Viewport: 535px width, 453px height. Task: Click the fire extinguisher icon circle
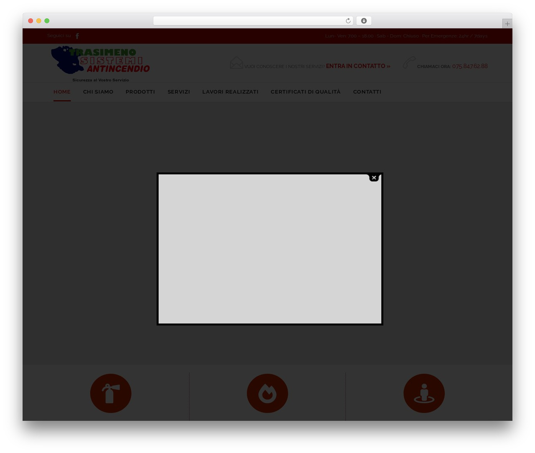click(111, 393)
